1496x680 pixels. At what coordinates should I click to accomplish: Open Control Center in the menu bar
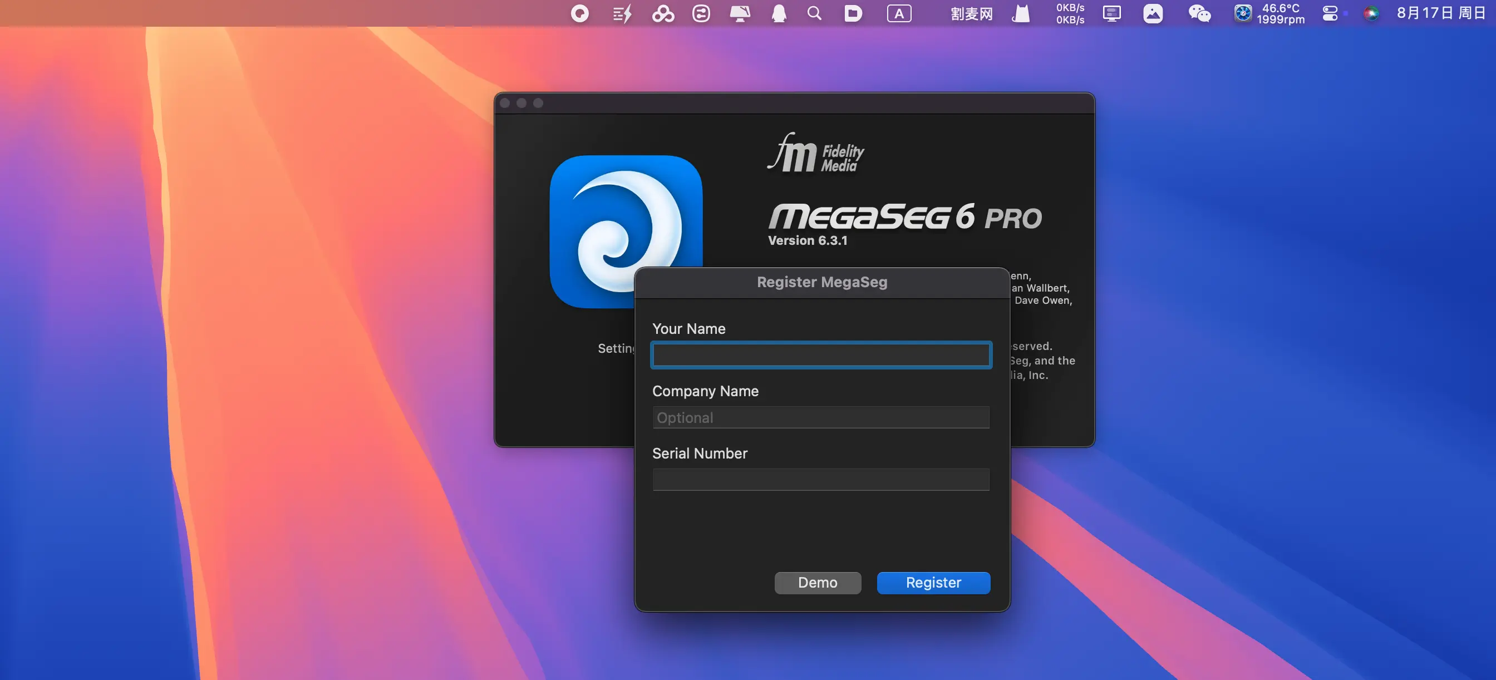click(x=1330, y=13)
